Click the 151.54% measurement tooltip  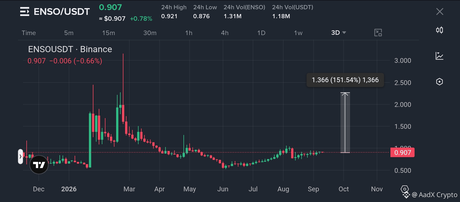[345, 80]
